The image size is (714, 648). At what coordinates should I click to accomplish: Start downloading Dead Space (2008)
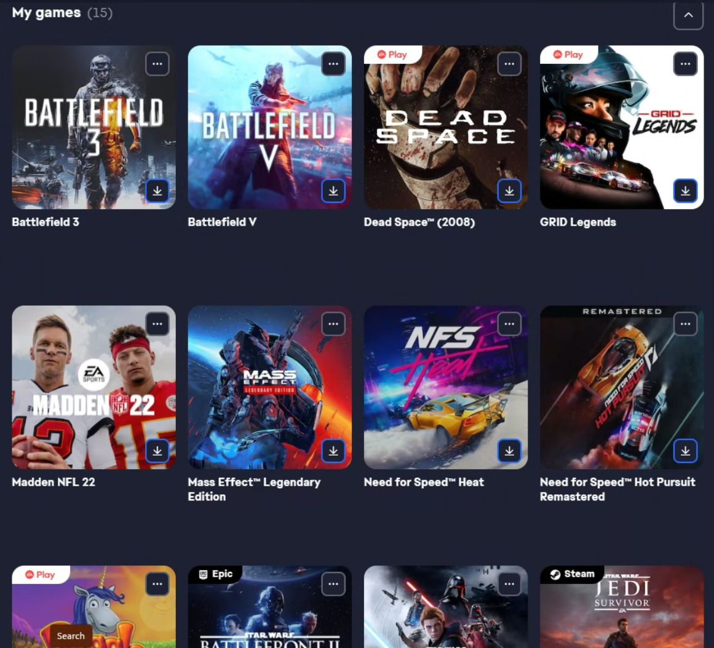(x=510, y=191)
